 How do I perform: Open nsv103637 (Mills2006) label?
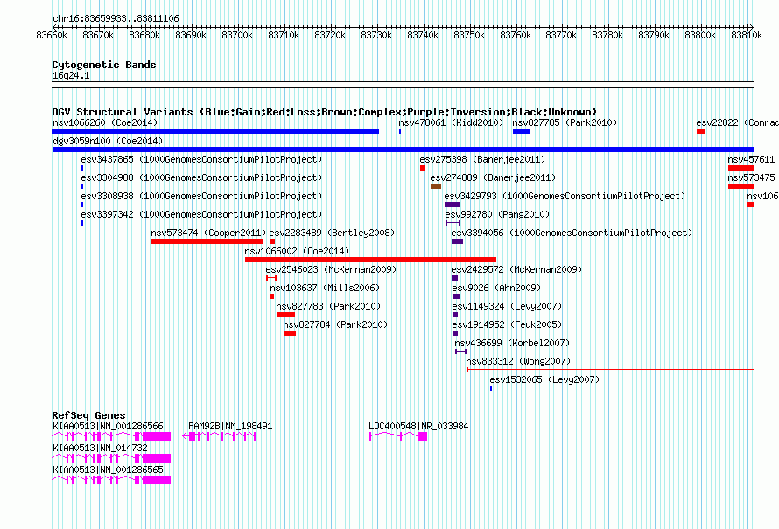325,288
